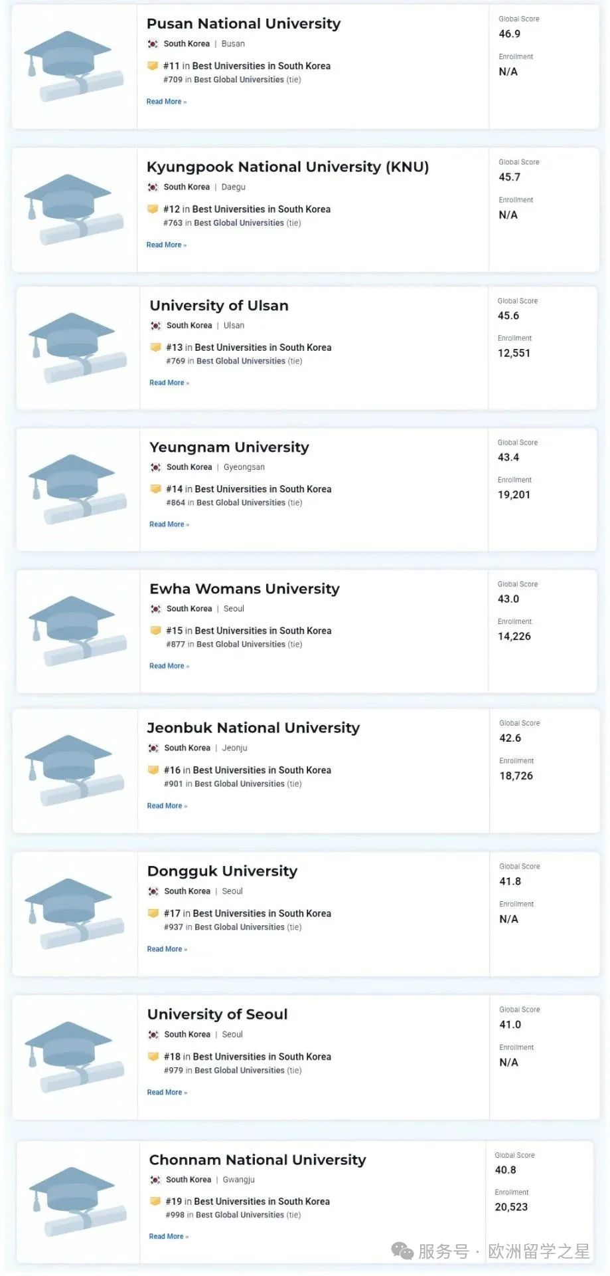
Task: Open Read More for Pusan National University
Action: [166, 102]
